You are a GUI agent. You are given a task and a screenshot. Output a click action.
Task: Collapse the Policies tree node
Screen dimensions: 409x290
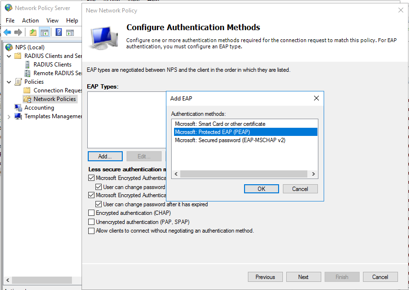(x=9, y=82)
